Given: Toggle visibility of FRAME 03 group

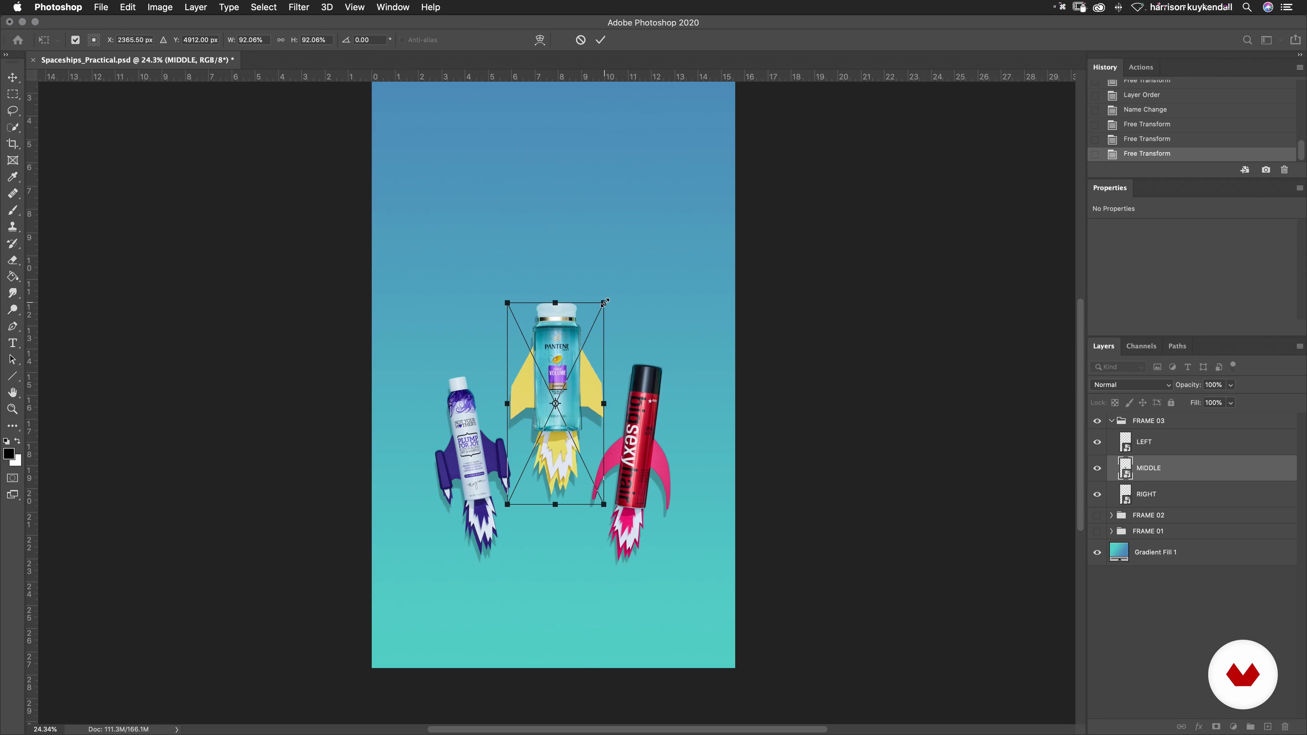Looking at the screenshot, I should 1097,421.
